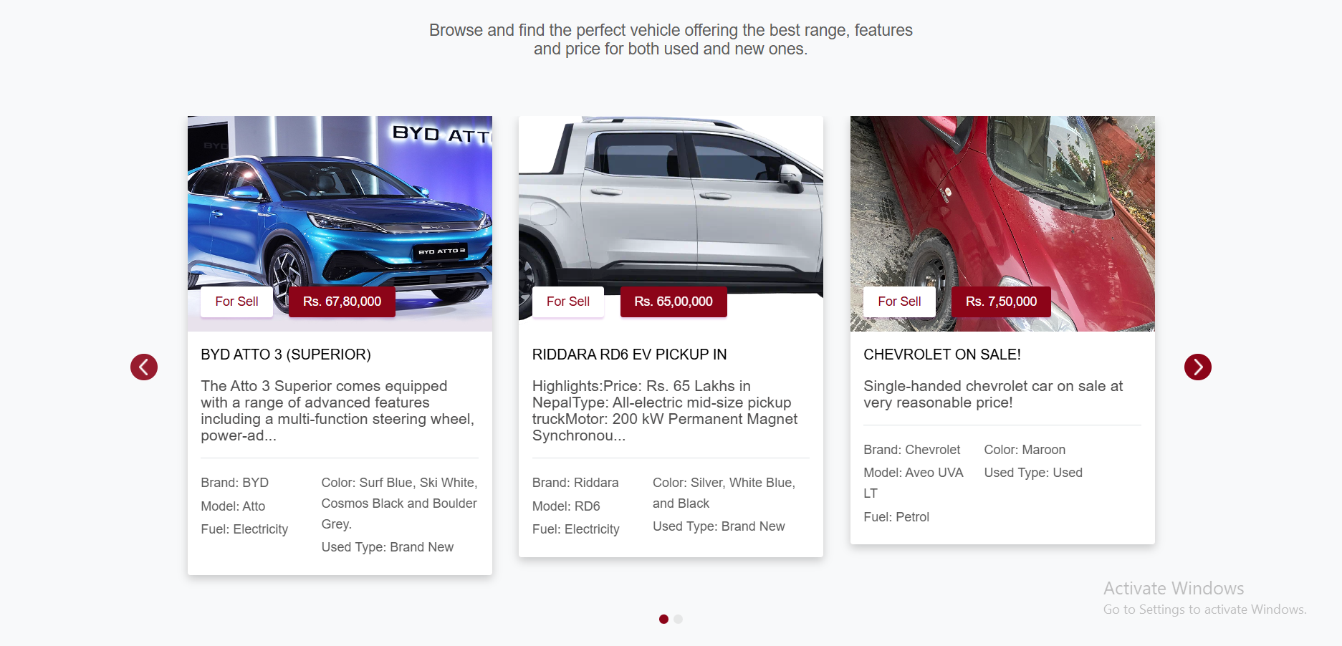Click Single-handed chevrolet description text
The width and height of the screenshot is (1342, 646).
993,395
